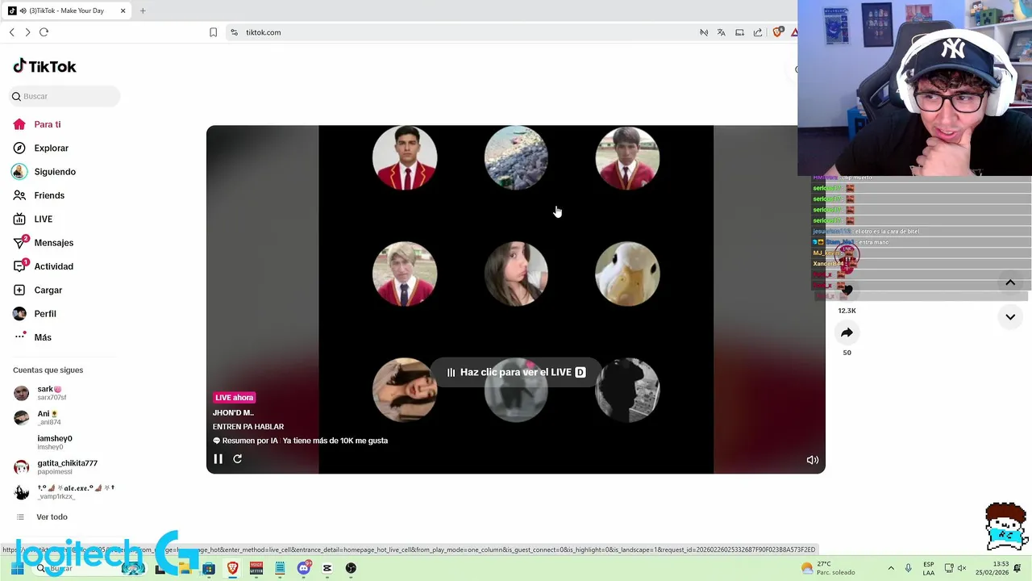
Task: Open the weather widget 27°C Parc. soleado
Action: pyautogui.click(x=827, y=568)
